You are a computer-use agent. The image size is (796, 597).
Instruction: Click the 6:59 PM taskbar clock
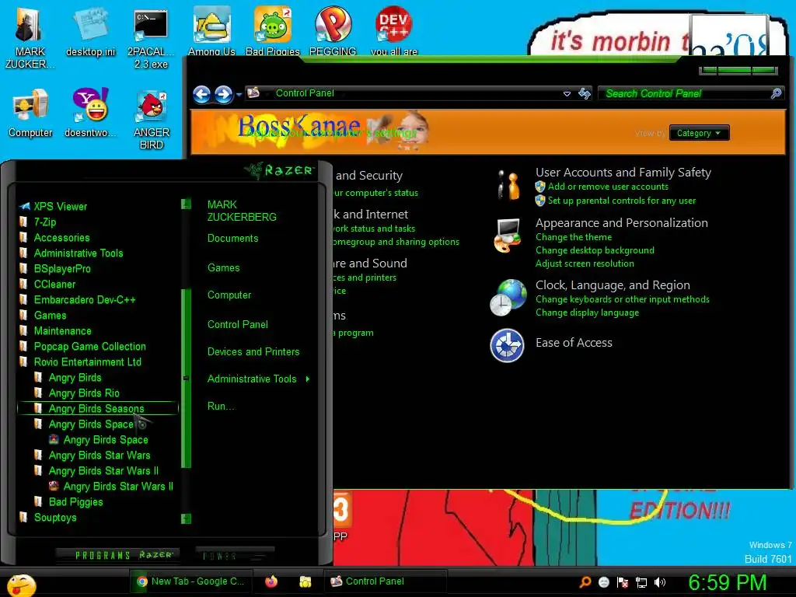click(x=727, y=582)
